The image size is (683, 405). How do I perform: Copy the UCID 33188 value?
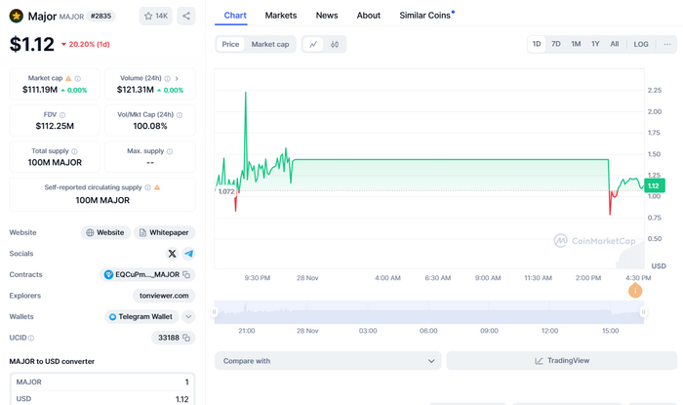187,338
